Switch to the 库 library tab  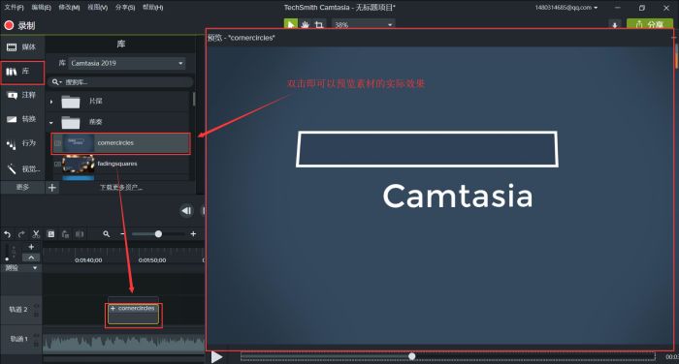tap(21, 72)
